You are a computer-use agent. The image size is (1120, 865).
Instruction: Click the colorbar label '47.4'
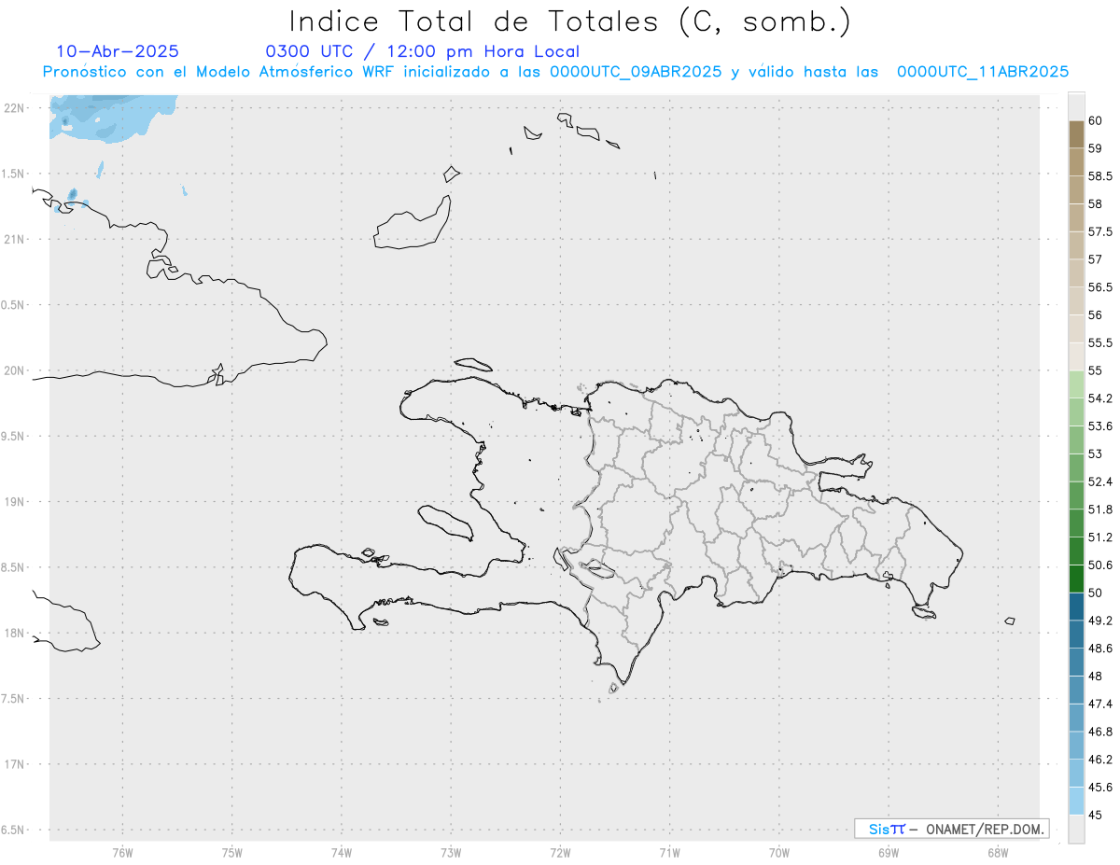click(1099, 704)
